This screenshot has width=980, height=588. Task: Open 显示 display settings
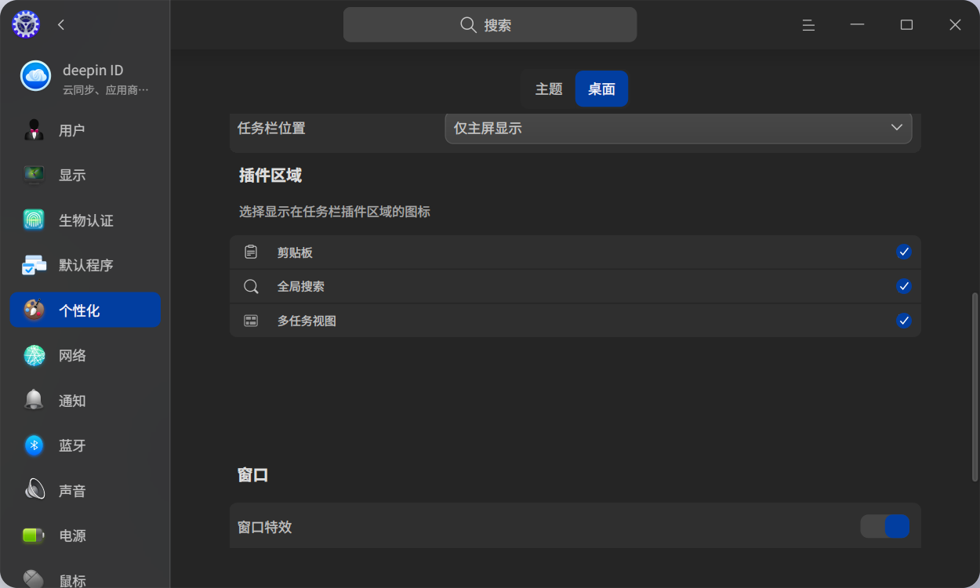[85, 175]
